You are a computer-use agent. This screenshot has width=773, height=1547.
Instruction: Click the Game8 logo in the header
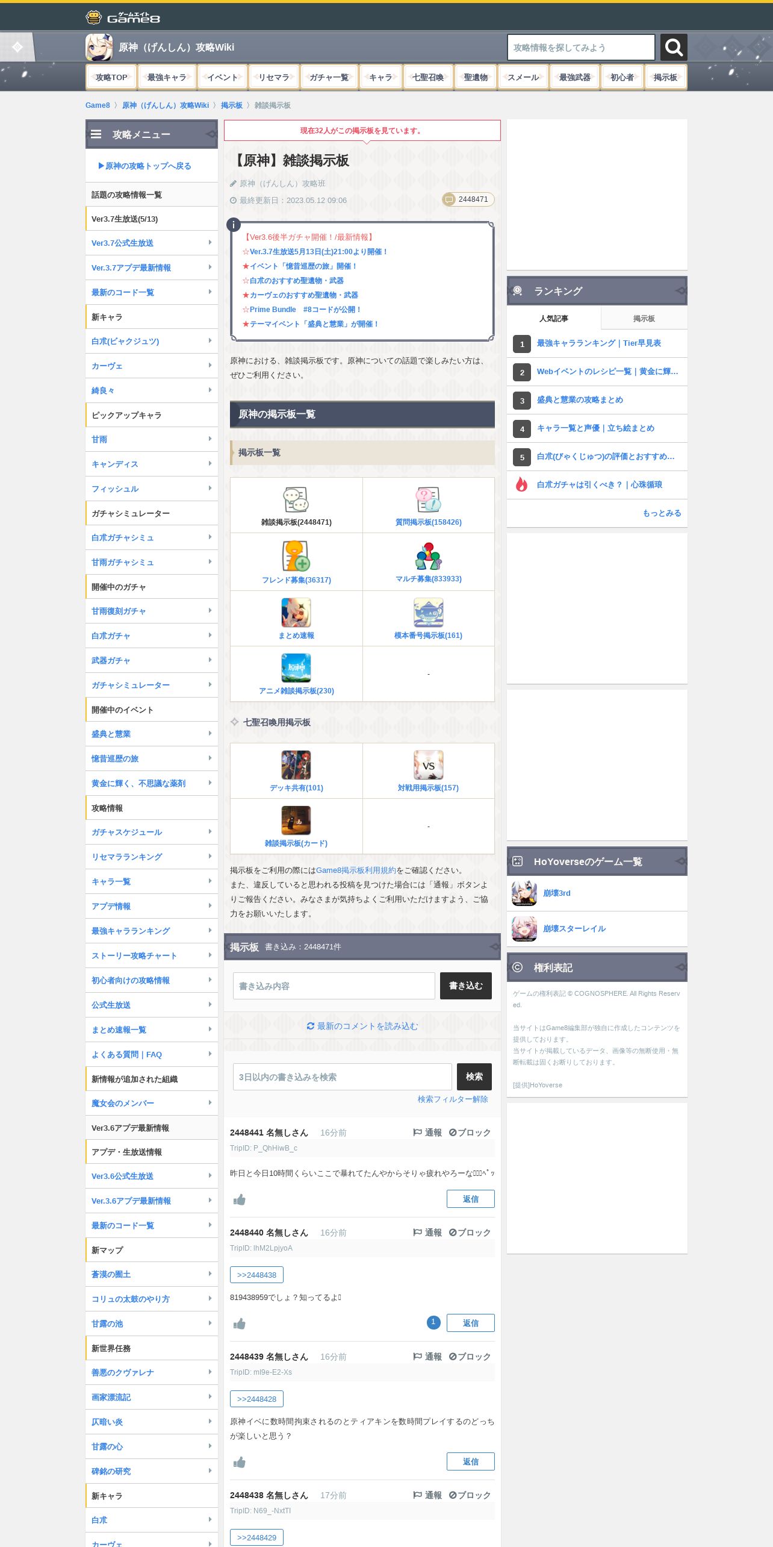tap(123, 17)
